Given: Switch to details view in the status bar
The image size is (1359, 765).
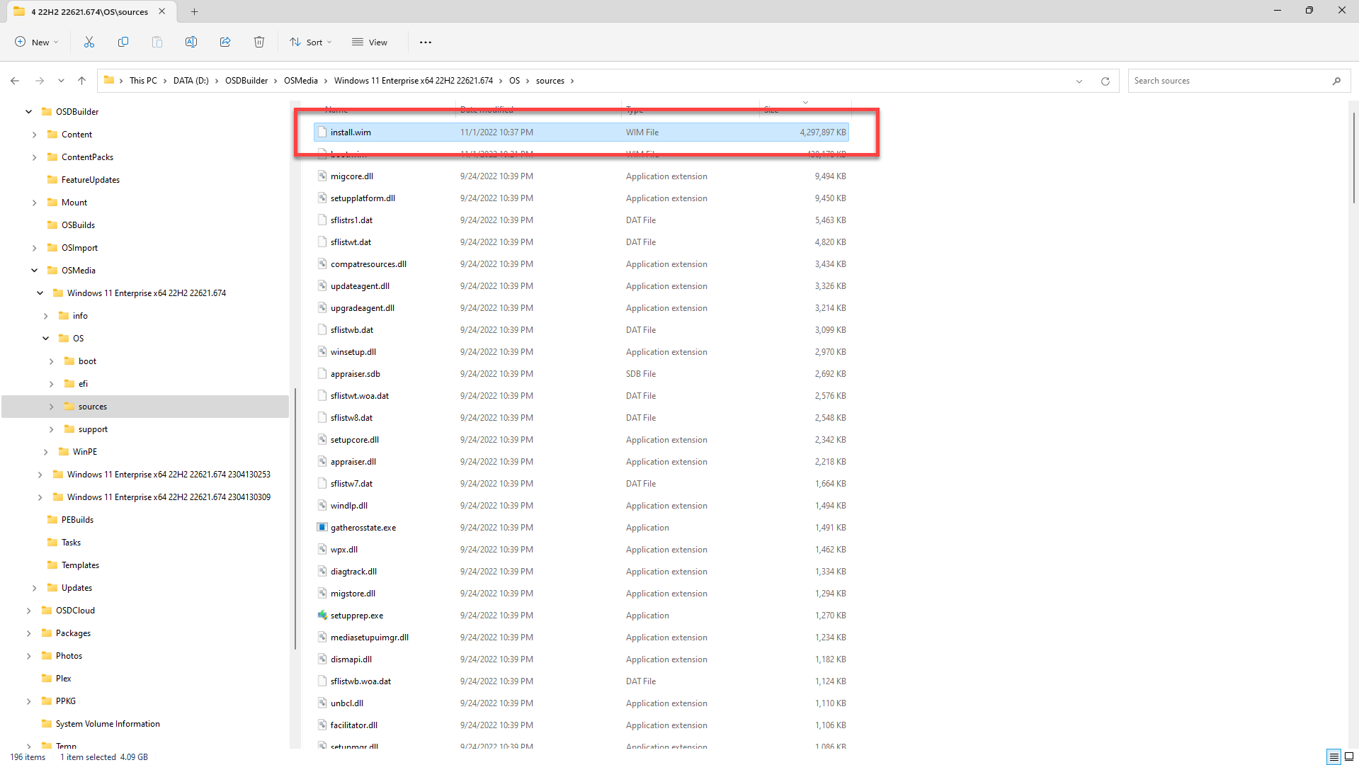Looking at the screenshot, I should coord(1334,756).
